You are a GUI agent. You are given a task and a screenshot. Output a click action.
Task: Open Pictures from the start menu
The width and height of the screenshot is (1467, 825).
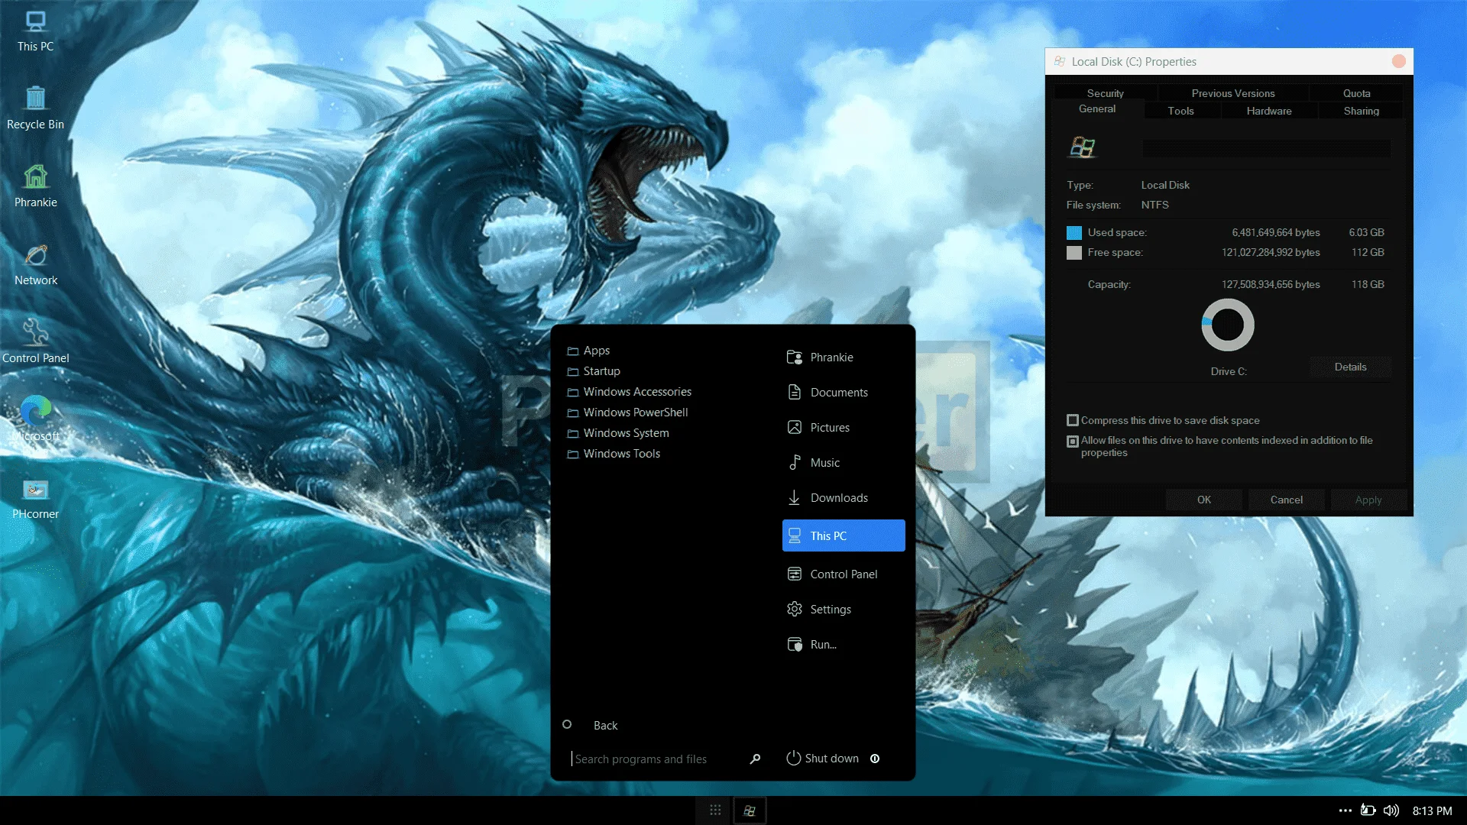click(844, 428)
